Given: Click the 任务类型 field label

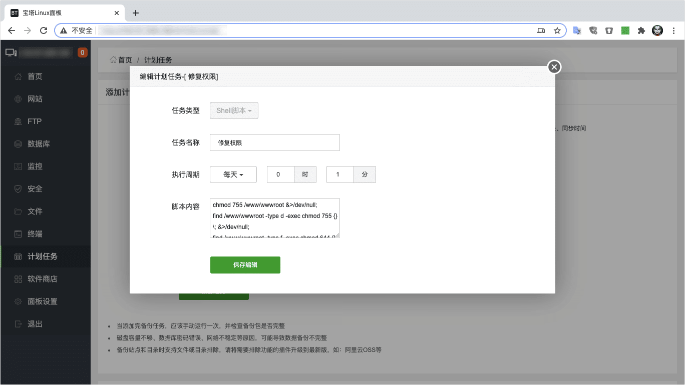Looking at the screenshot, I should point(186,110).
